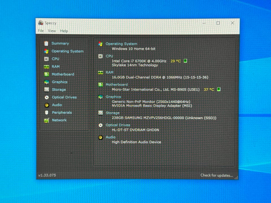The width and height of the screenshot is (271, 203).
Task: Open the File menu
Action: tap(41, 31)
